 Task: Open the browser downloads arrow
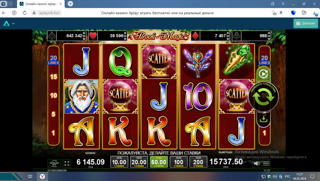pyautogui.click(x=314, y=13)
